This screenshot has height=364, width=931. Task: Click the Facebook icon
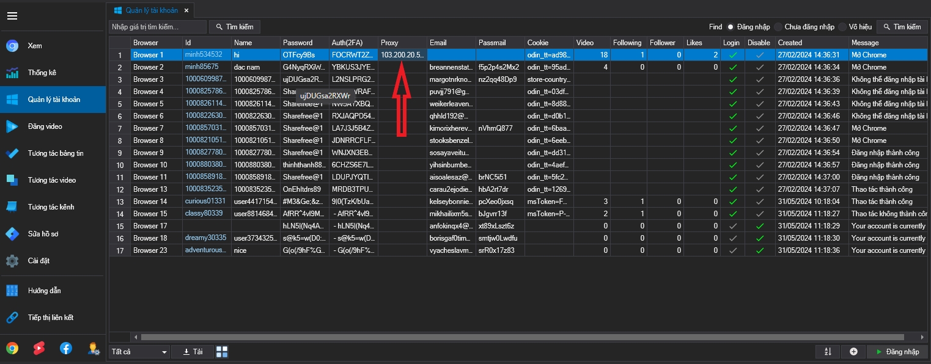point(66,348)
